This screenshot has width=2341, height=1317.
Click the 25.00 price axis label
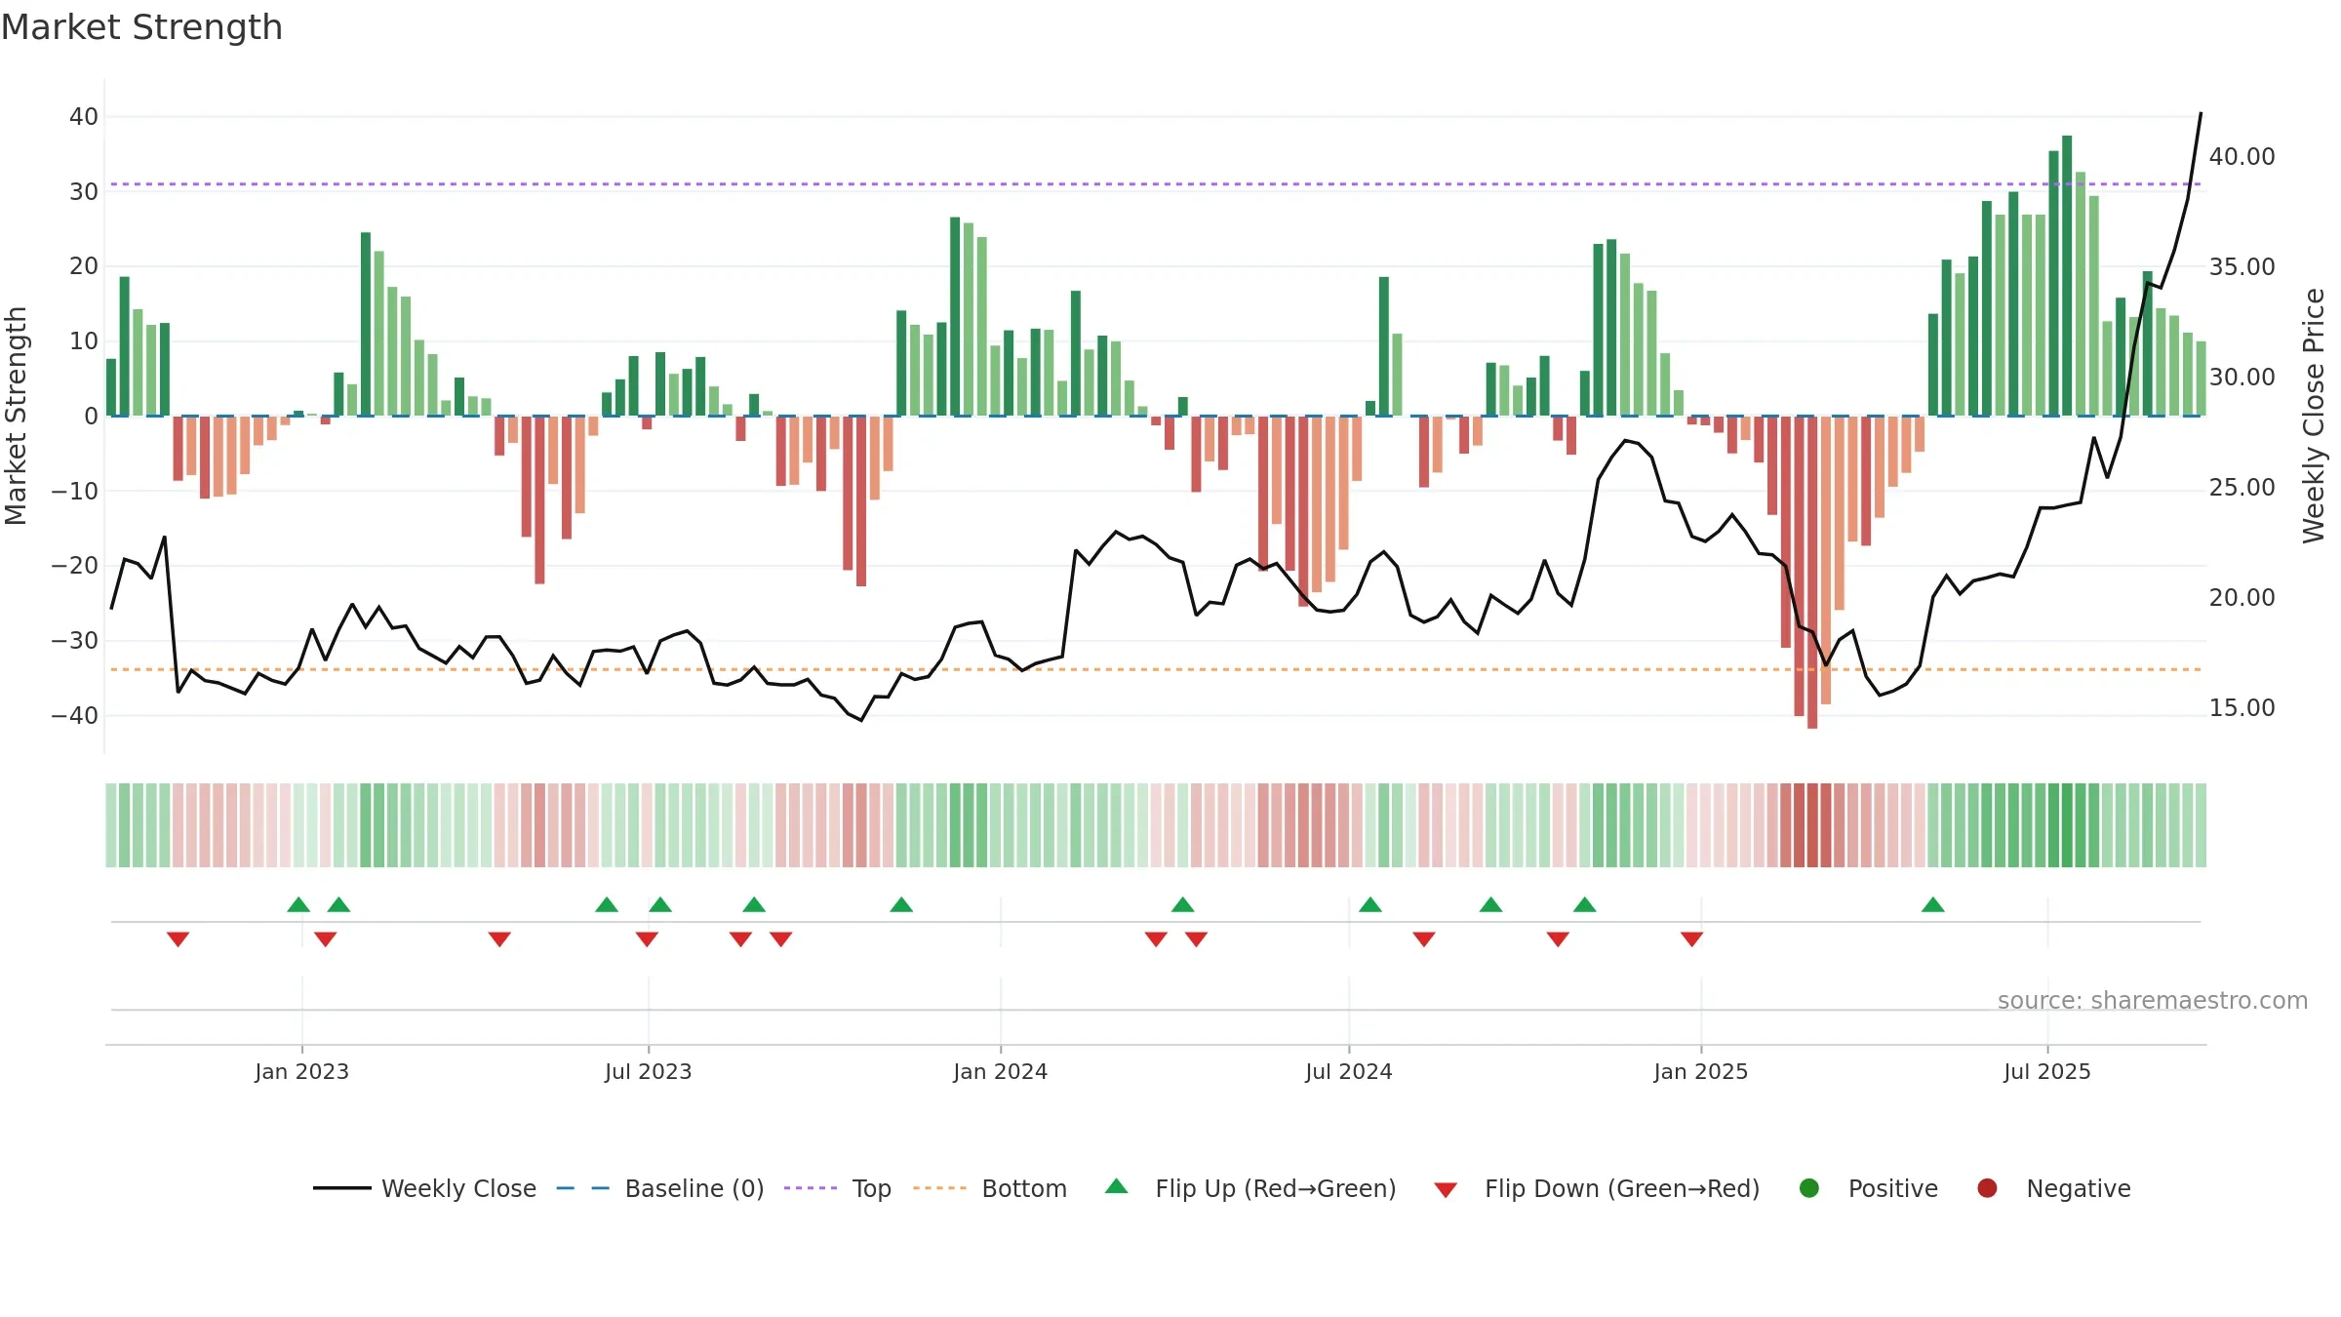(x=2242, y=488)
